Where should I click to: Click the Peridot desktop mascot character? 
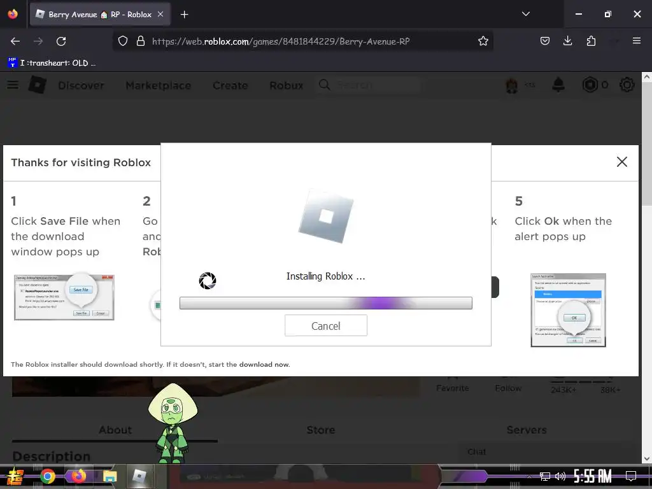[173, 423]
